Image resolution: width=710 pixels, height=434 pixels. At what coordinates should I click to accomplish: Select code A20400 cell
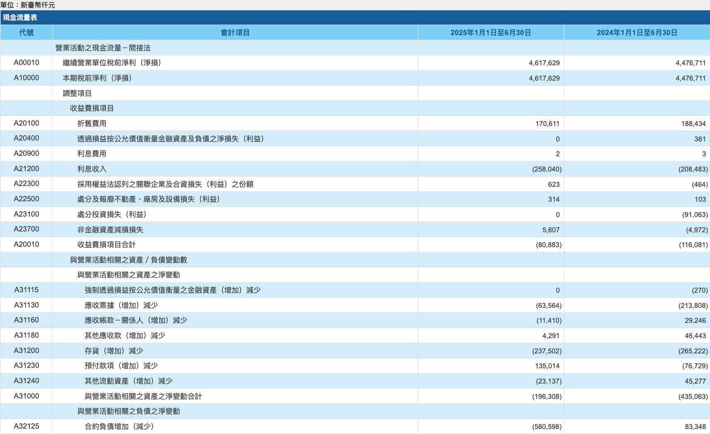[26, 138]
